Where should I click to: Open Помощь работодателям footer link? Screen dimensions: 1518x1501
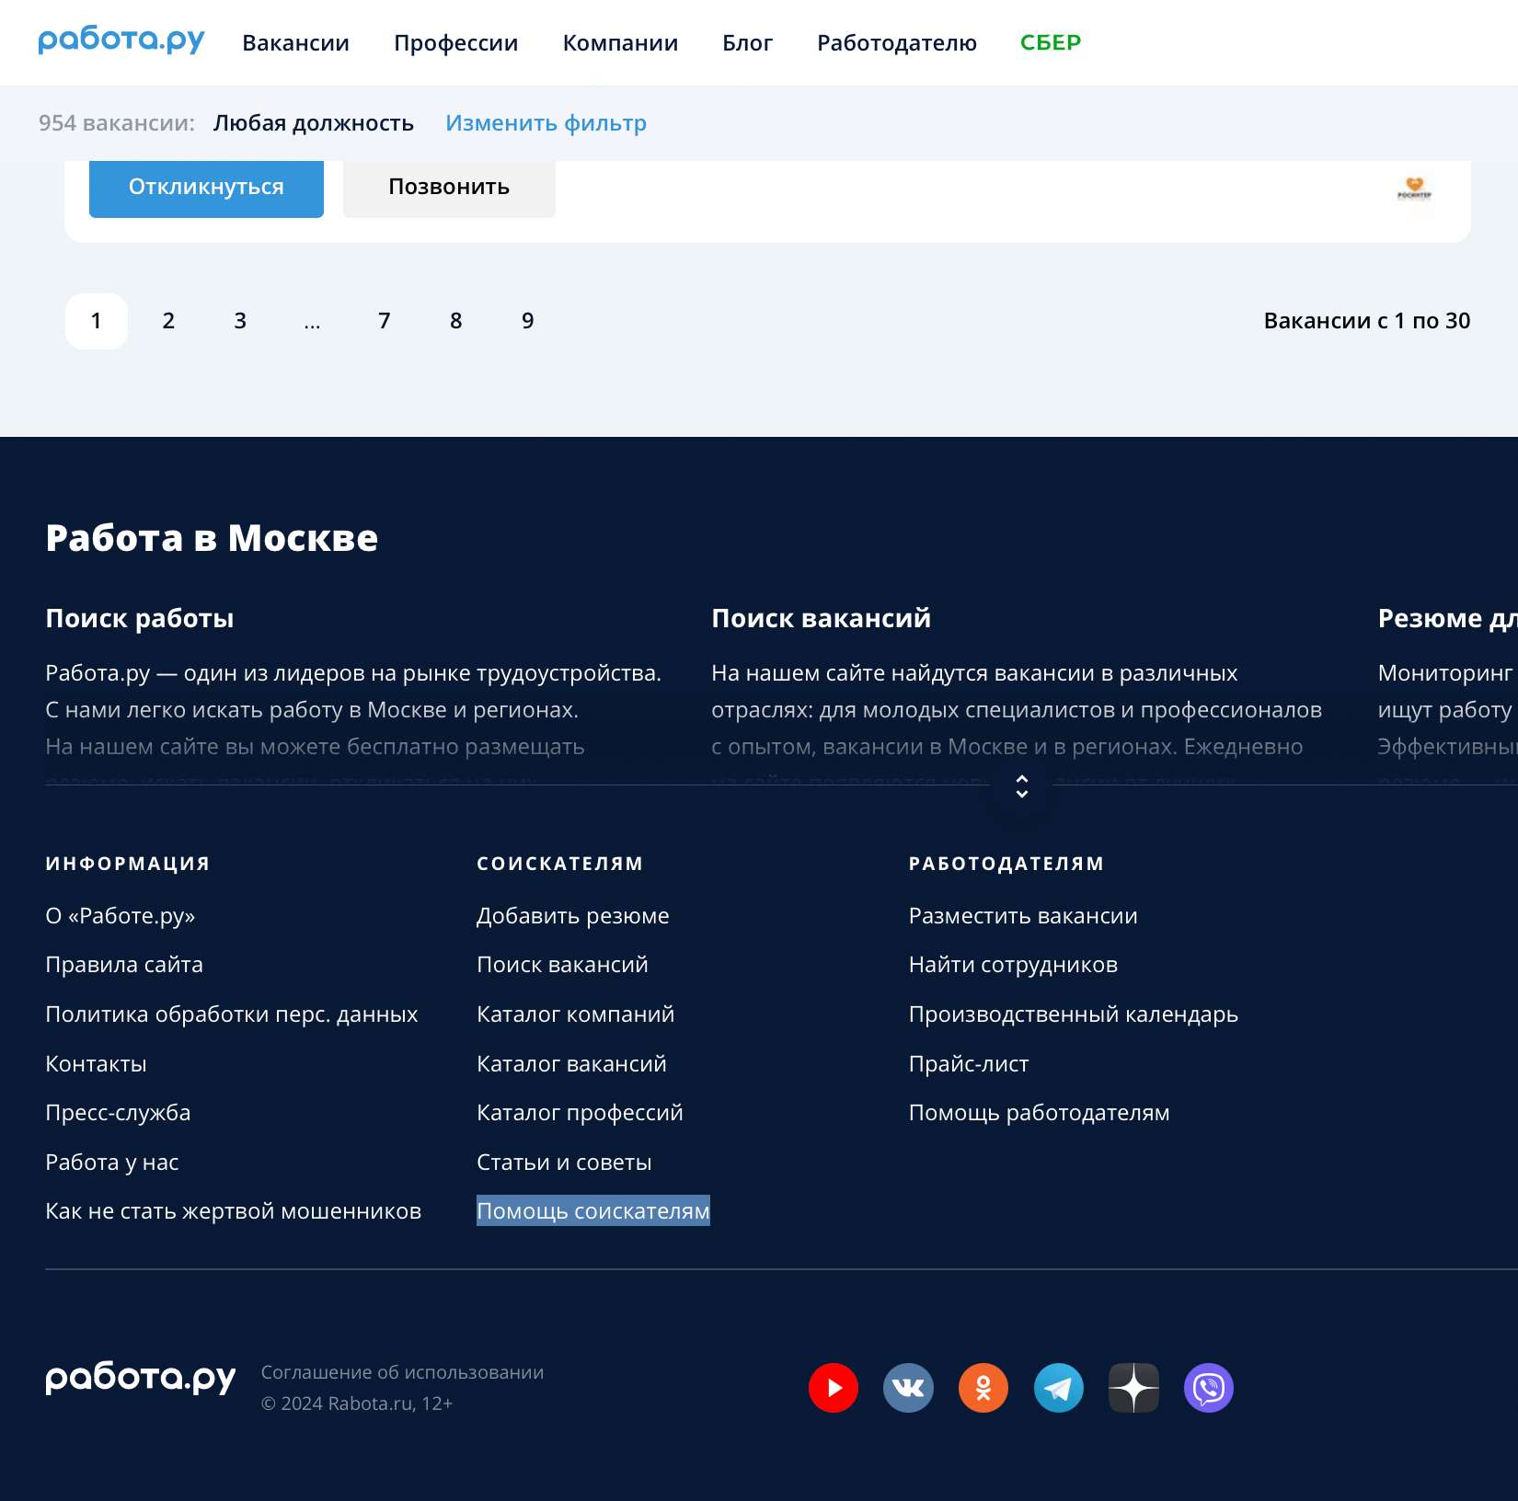[1040, 1113]
